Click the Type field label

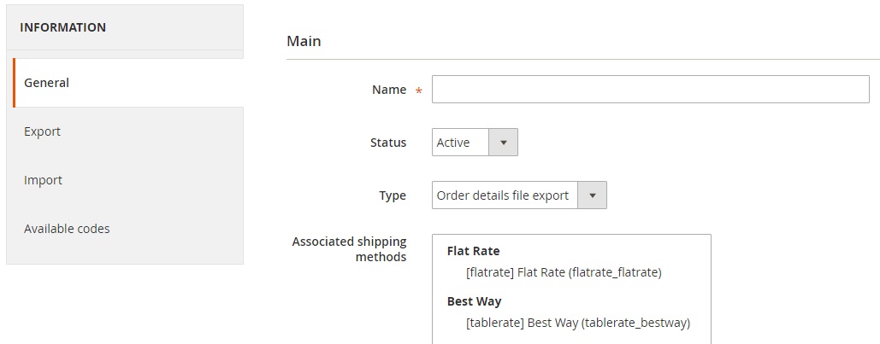tap(393, 195)
